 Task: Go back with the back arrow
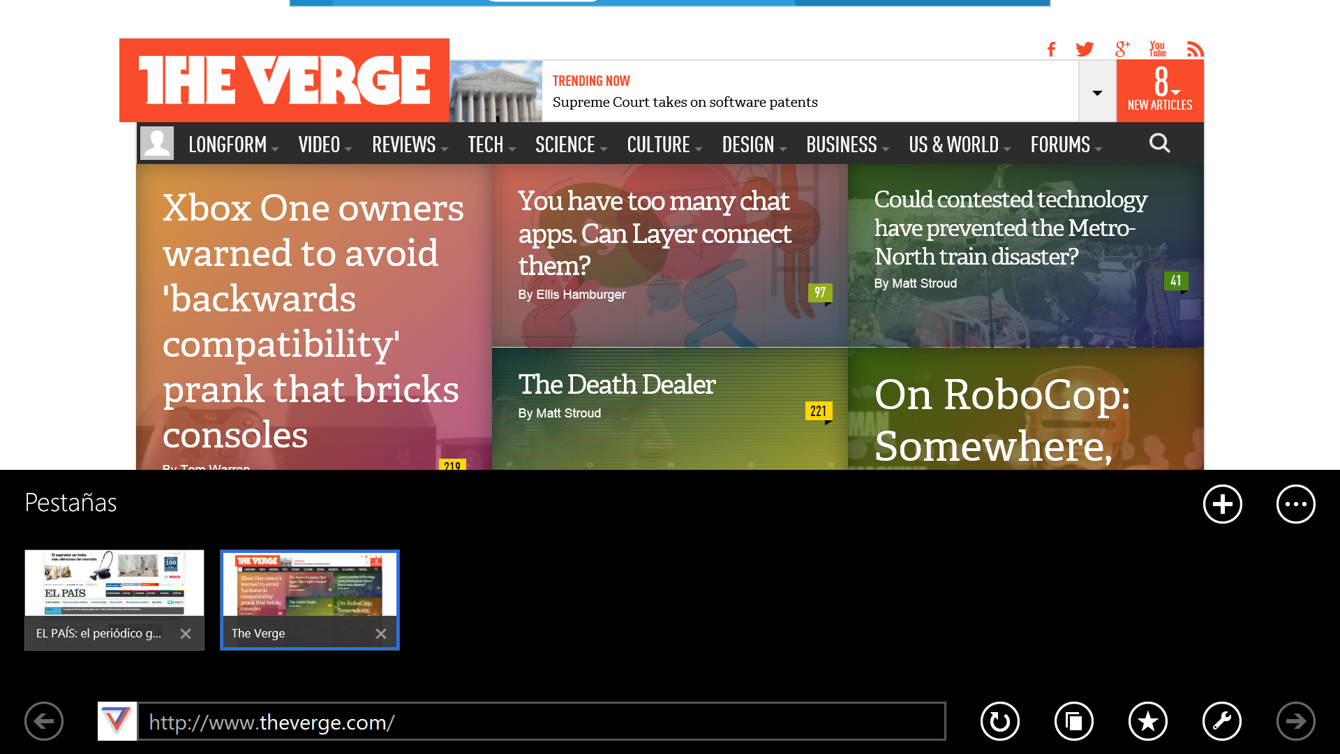[x=44, y=721]
